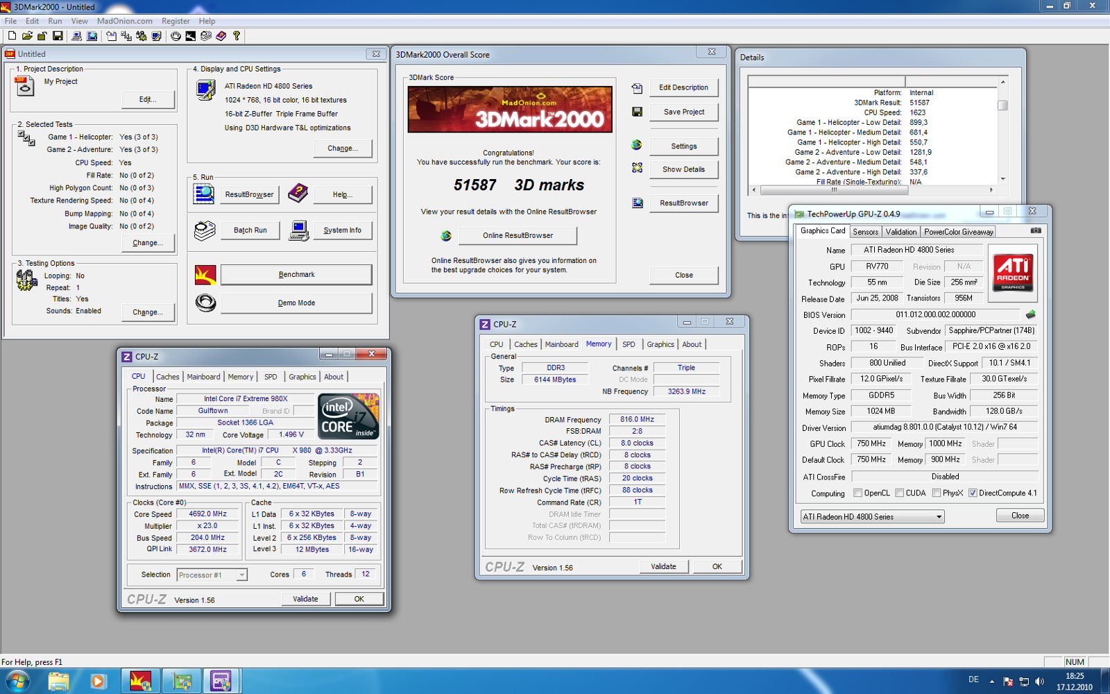Open the Register menu
Viewport: 1110px width, 694px height.
[176, 21]
